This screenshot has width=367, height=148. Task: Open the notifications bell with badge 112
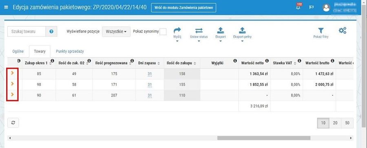(298, 7)
